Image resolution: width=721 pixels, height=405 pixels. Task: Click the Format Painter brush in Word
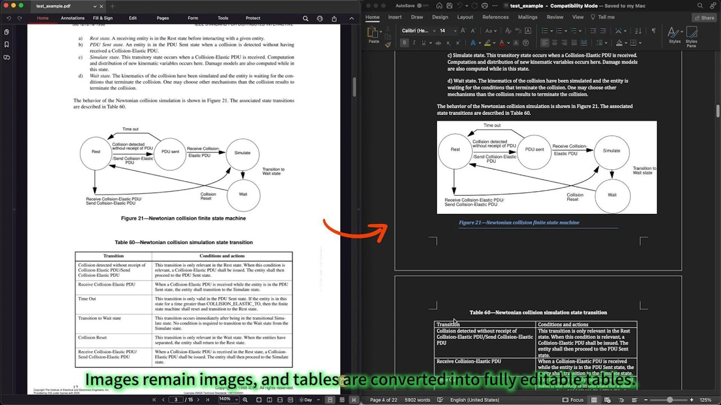[388, 44]
